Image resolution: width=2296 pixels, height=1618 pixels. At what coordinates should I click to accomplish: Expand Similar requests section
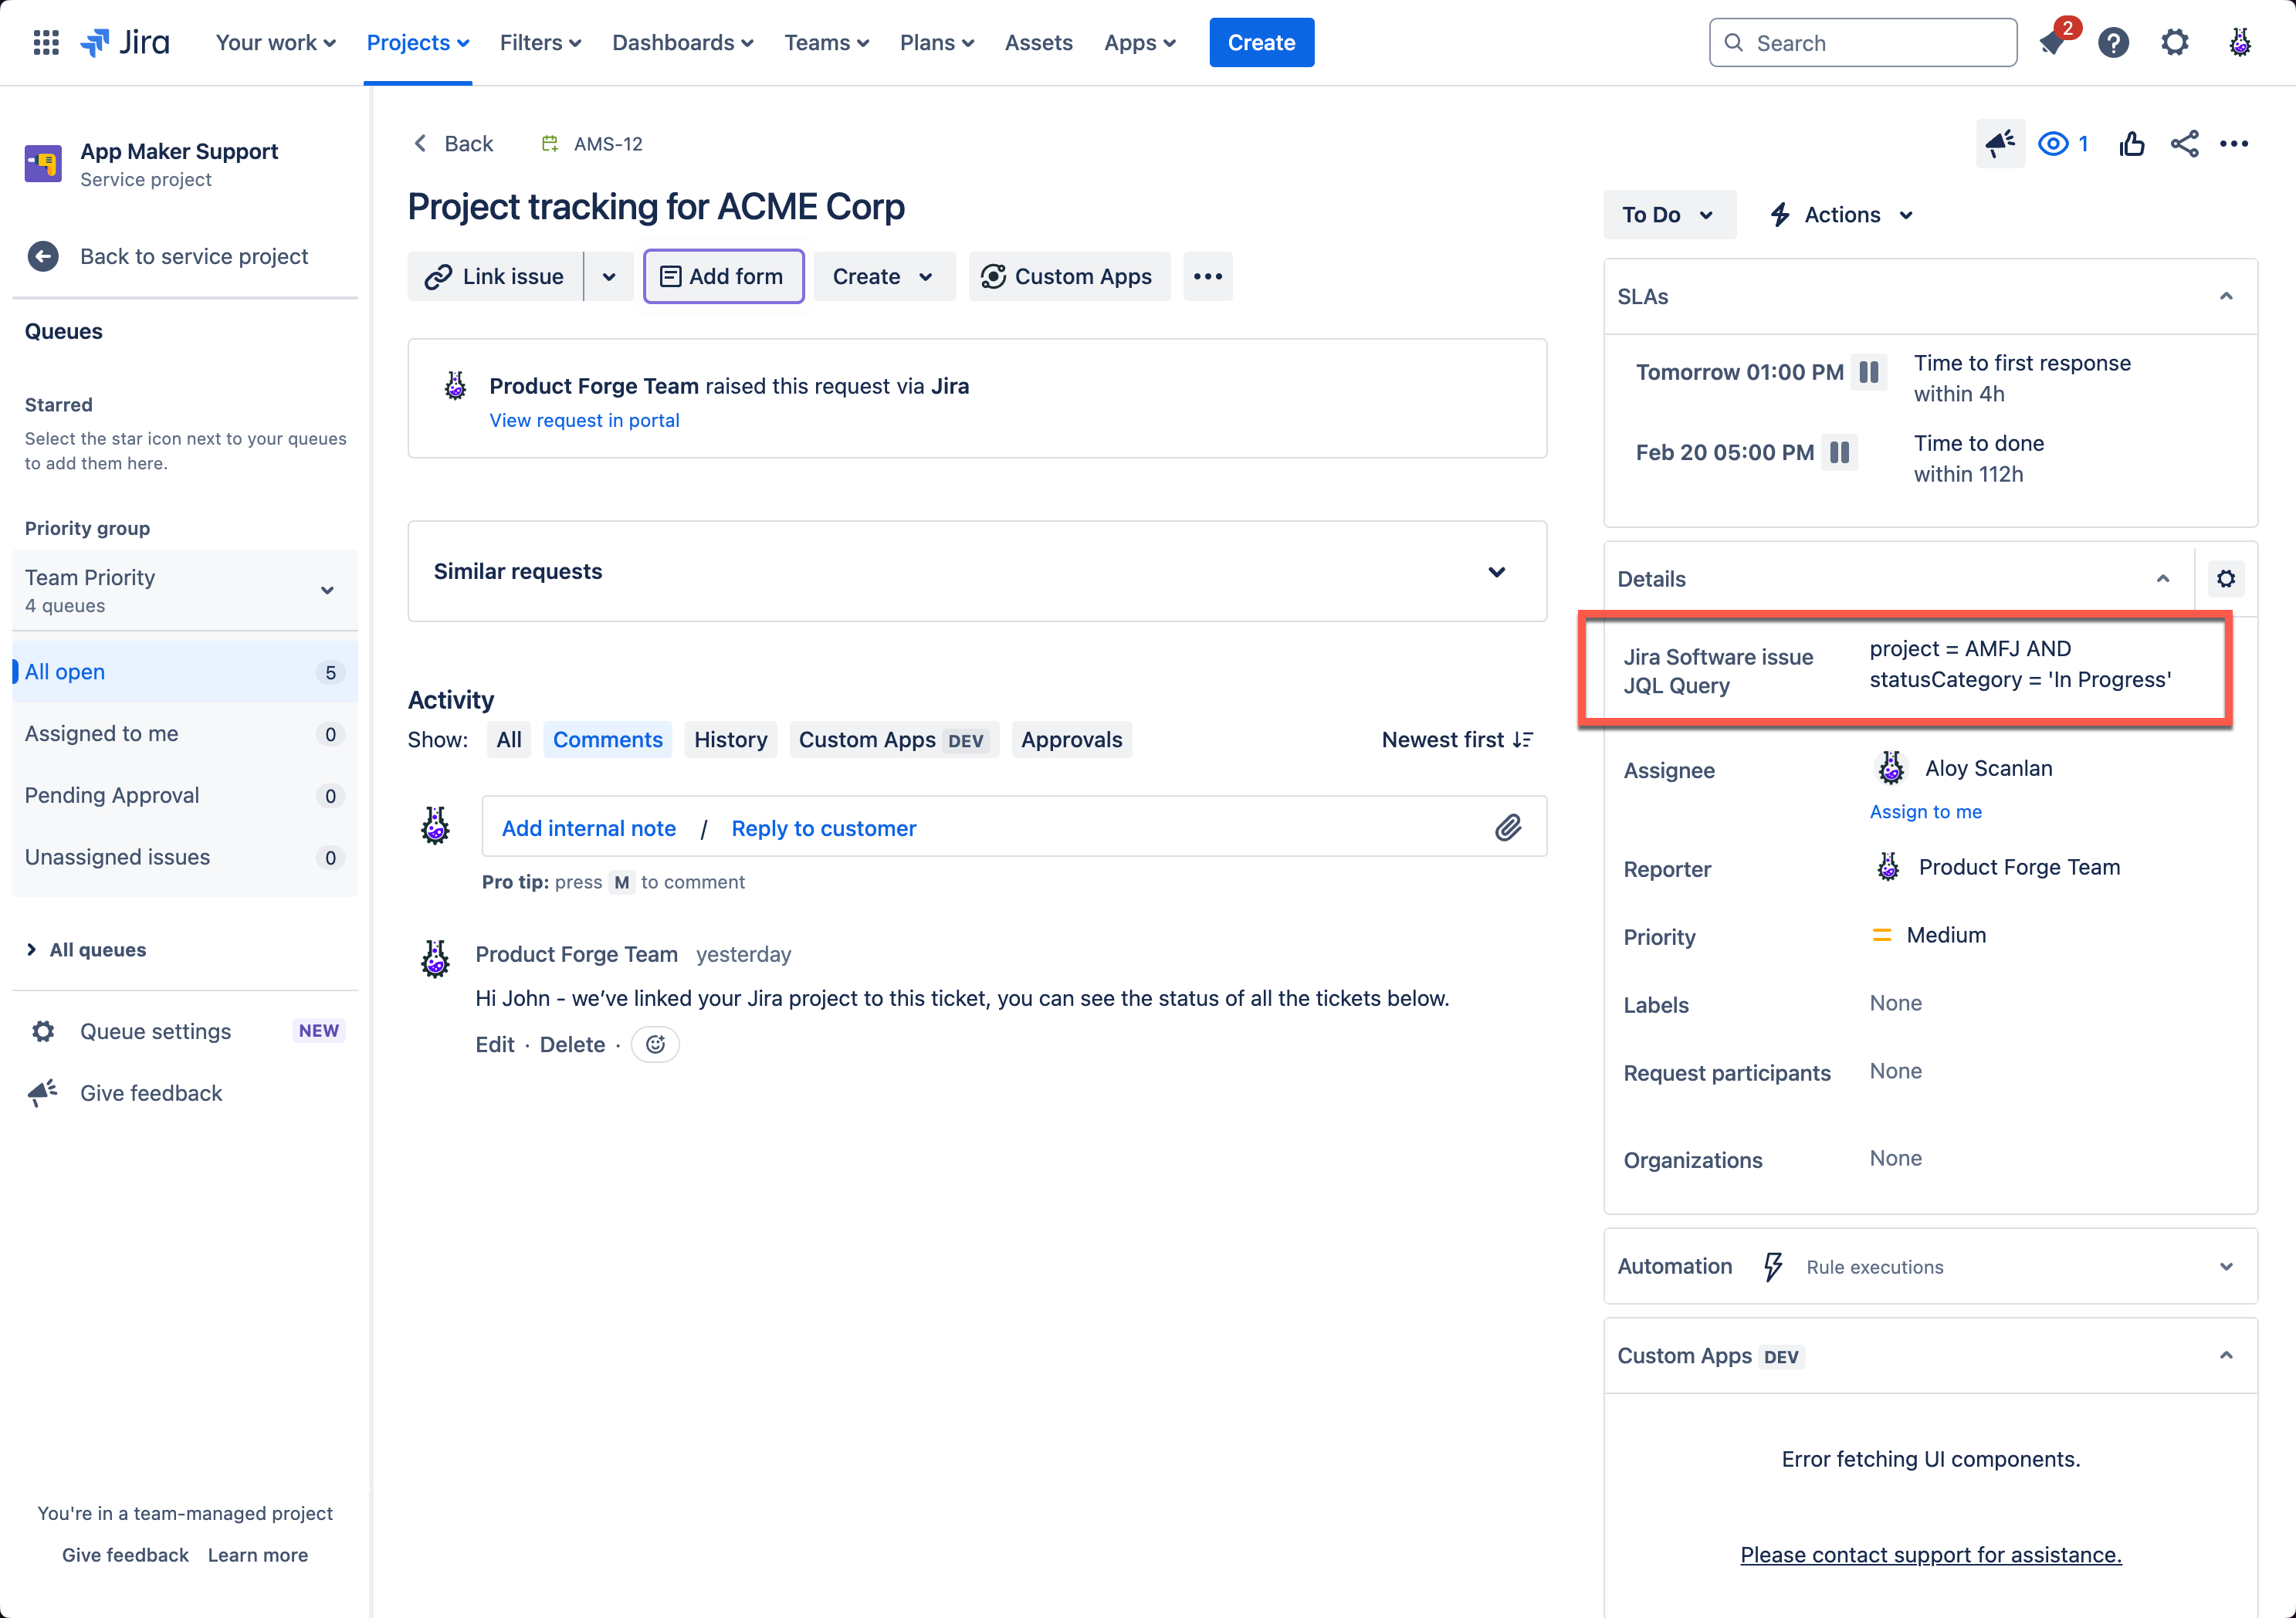[x=1496, y=572]
